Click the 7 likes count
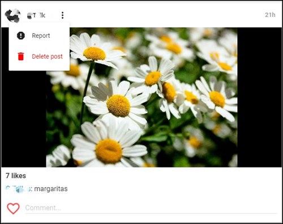Screen dimensions: 283x224 [x=16, y=175]
